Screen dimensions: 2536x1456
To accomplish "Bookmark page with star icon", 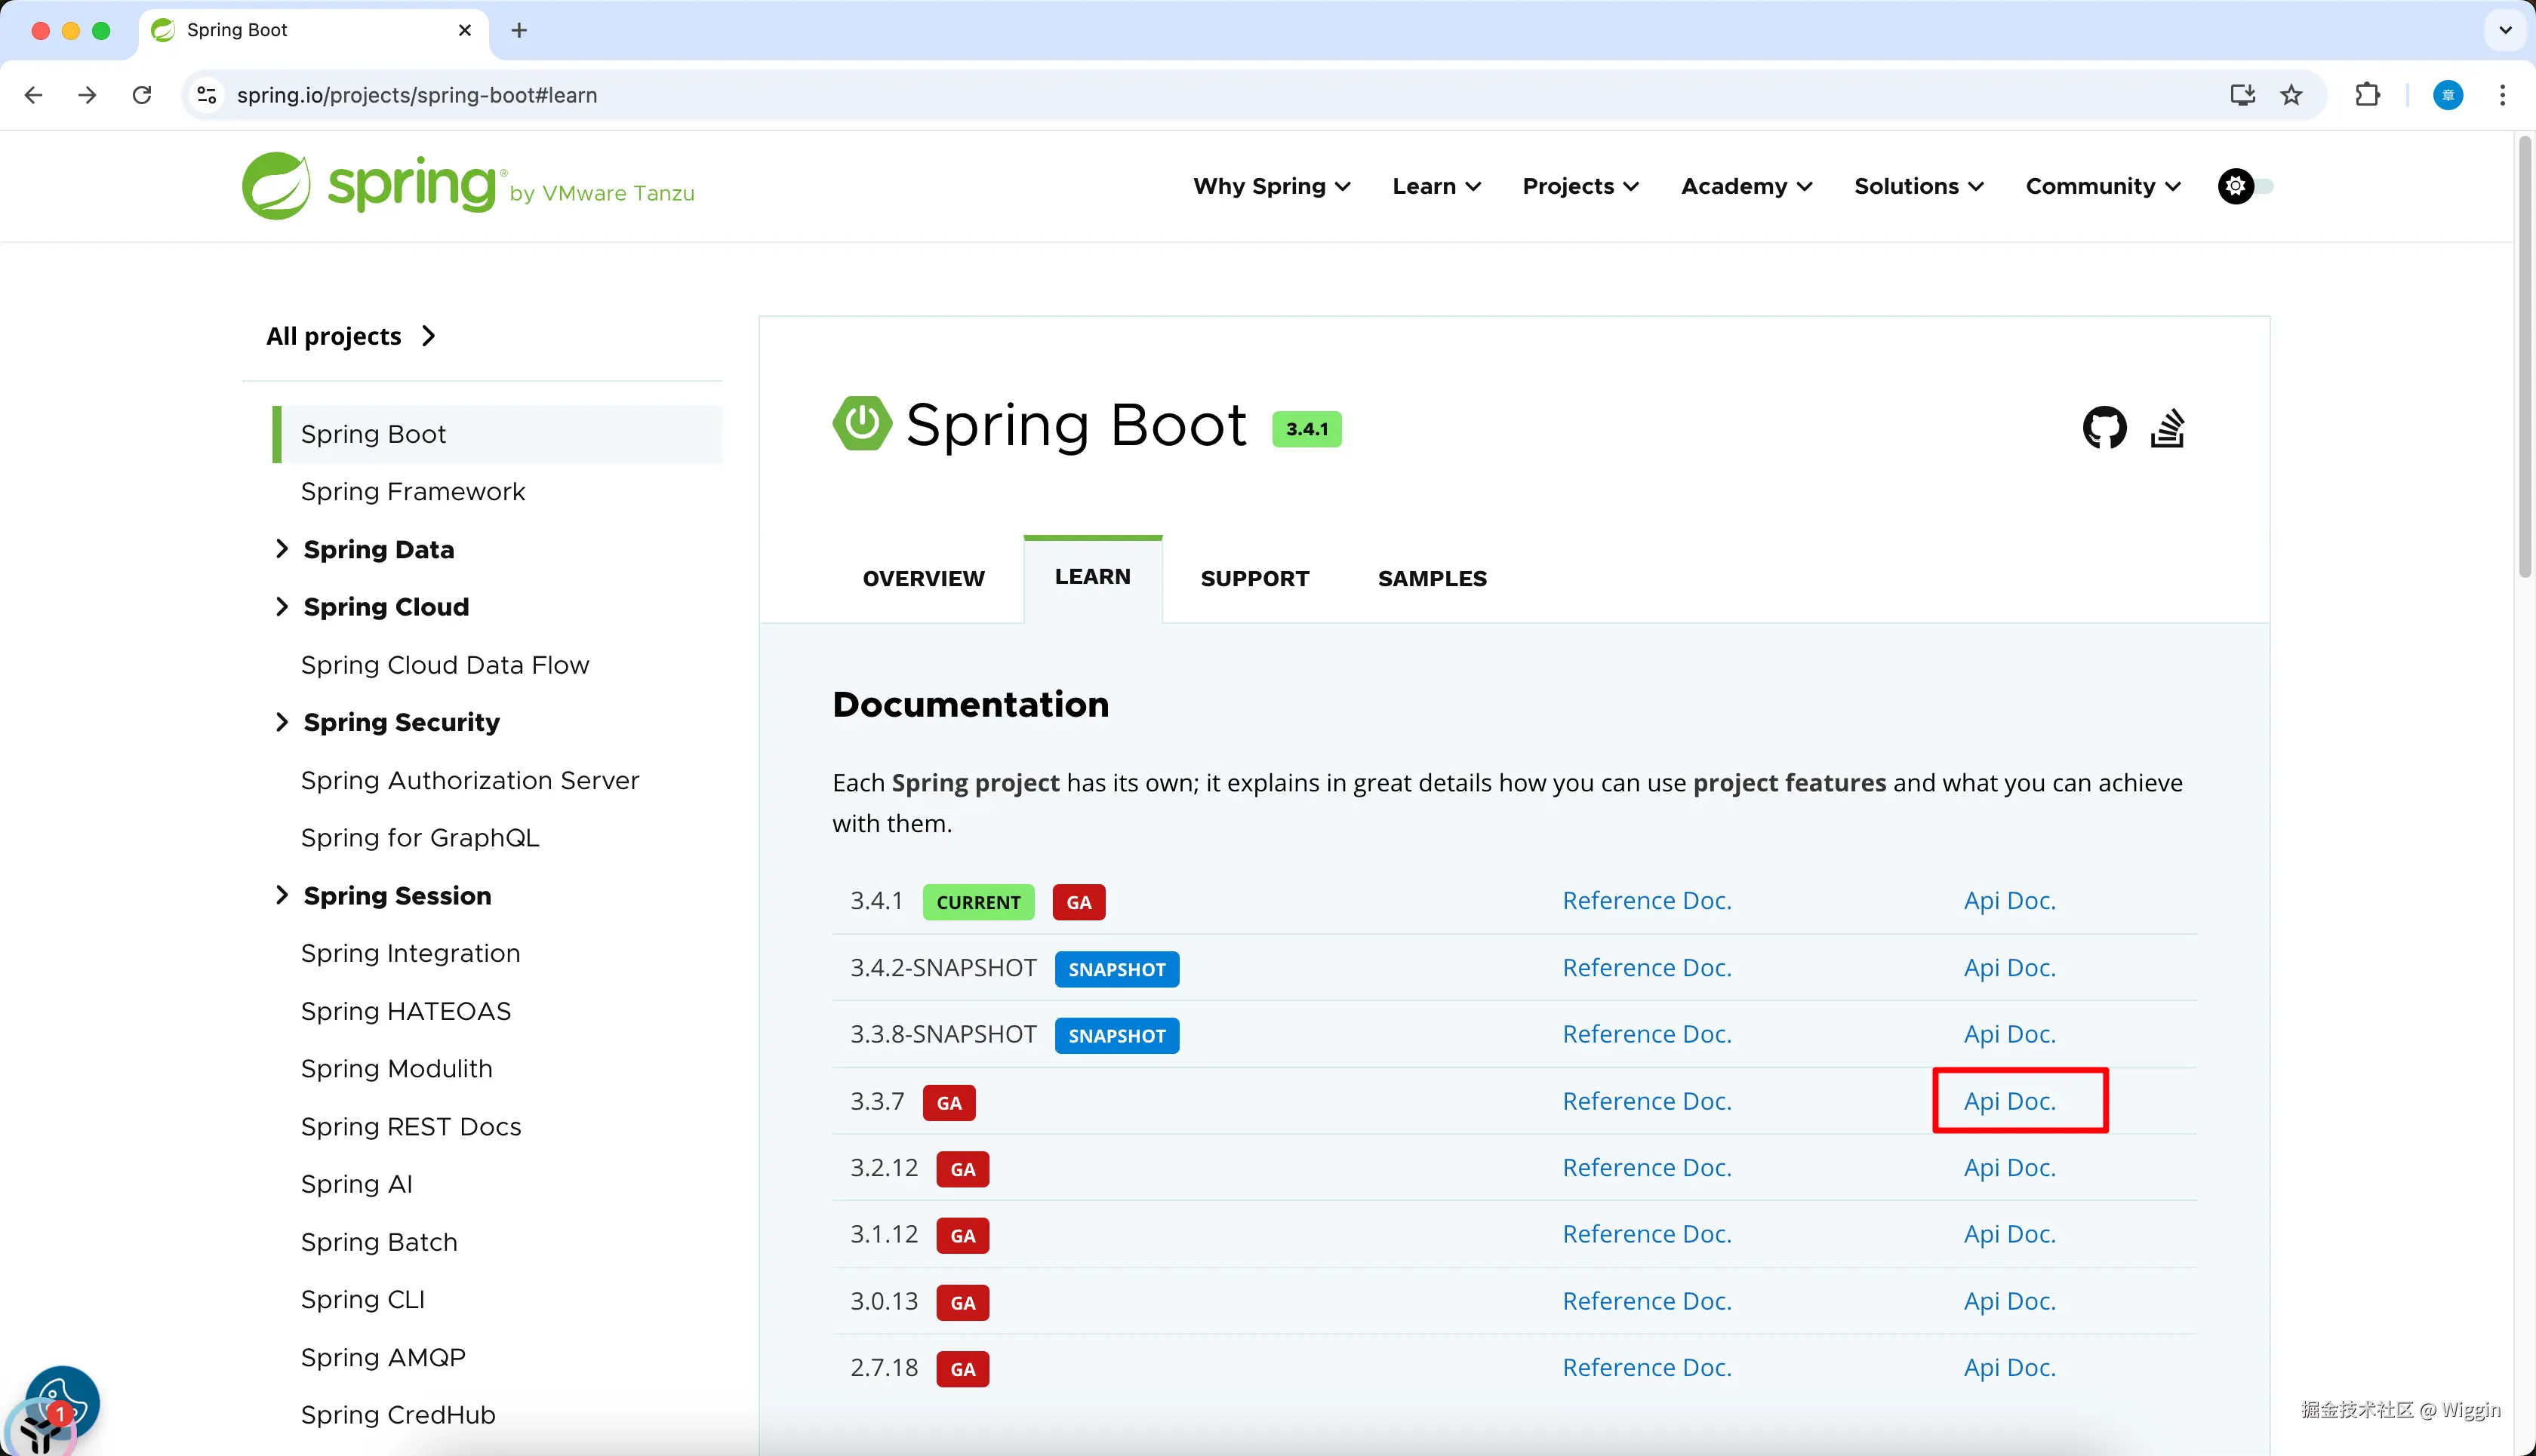I will click(2291, 95).
